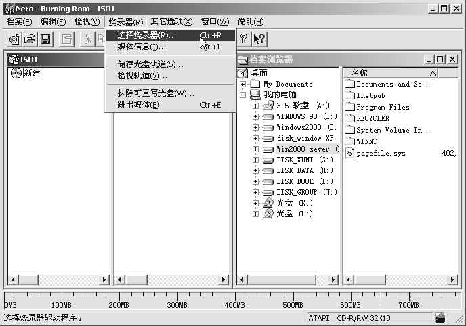Click the Inetpub folder icon
The image size is (466, 326).
349,95
